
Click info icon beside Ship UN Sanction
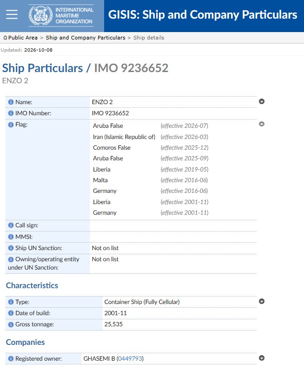click(11, 248)
